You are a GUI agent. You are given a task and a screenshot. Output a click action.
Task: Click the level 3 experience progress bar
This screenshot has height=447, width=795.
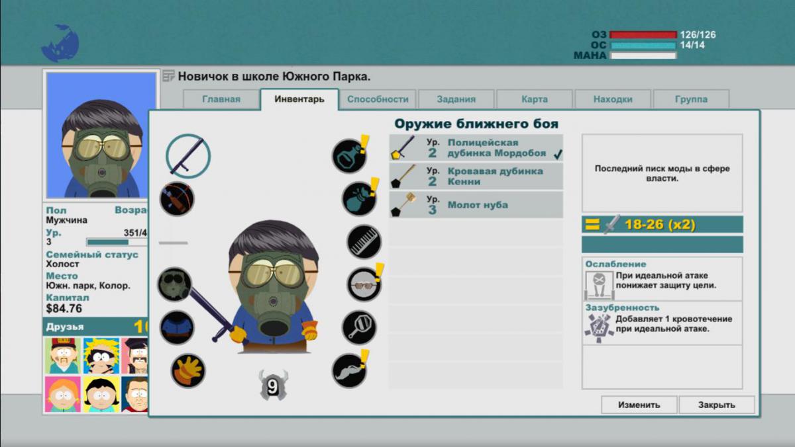pyautogui.click(x=117, y=242)
